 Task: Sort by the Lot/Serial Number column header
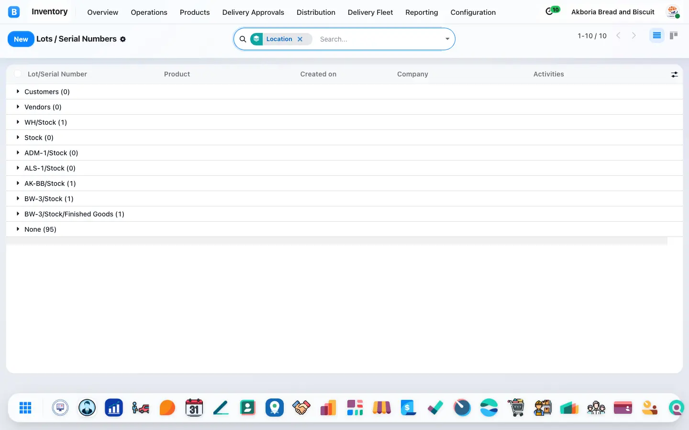click(57, 74)
